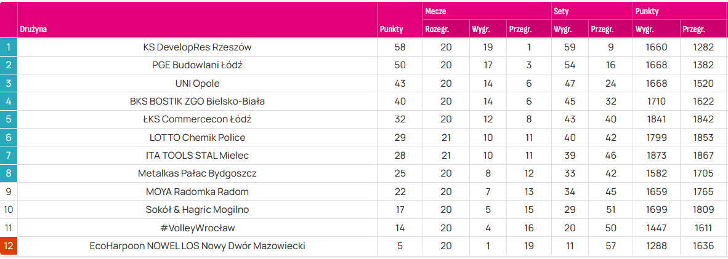Select BKS BOSTIK ZGO Bielsko-Biała team name

click(x=197, y=102)
